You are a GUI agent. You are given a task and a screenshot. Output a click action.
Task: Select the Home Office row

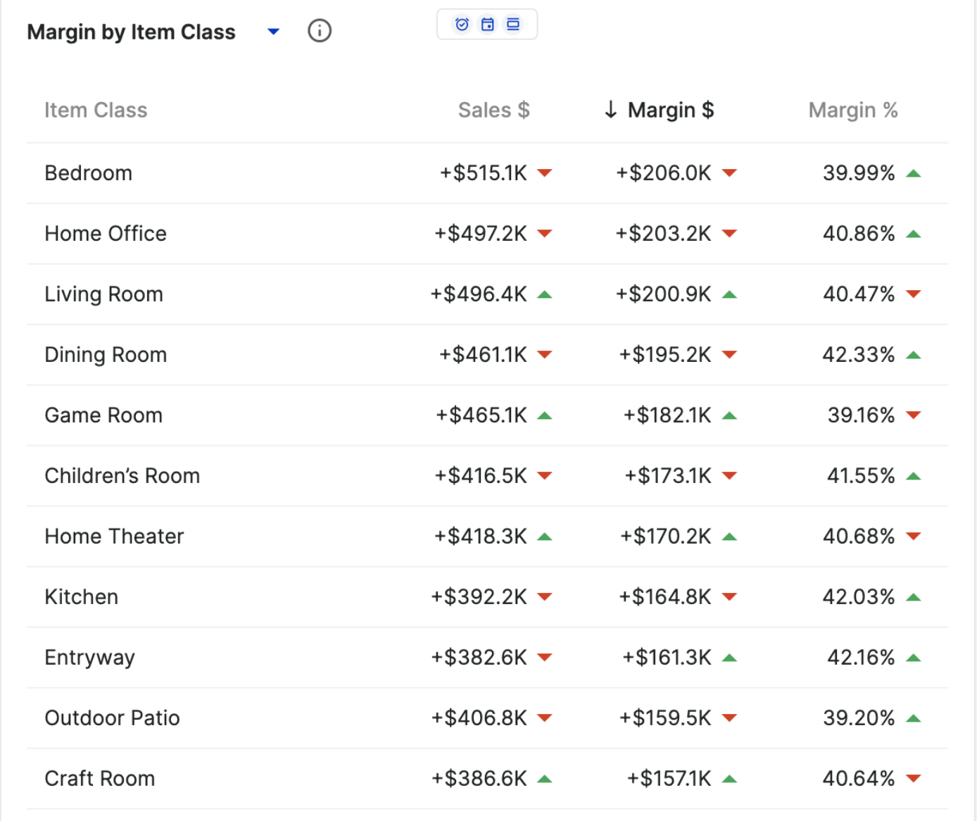(x=106, y=234)
